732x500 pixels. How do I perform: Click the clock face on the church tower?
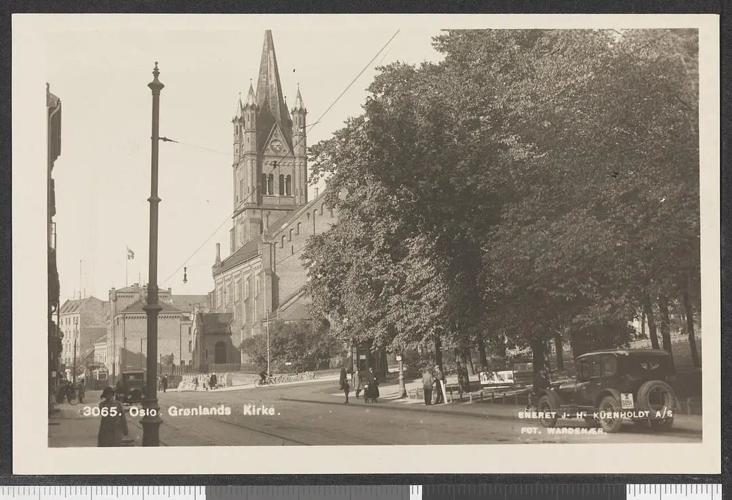tap(276, 145)
